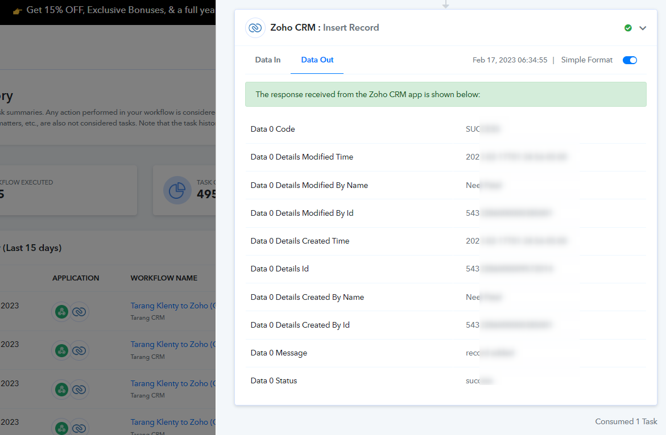Click the APPLICATION column header
This screenshot has height=435, width=666.
pos(76,278)
